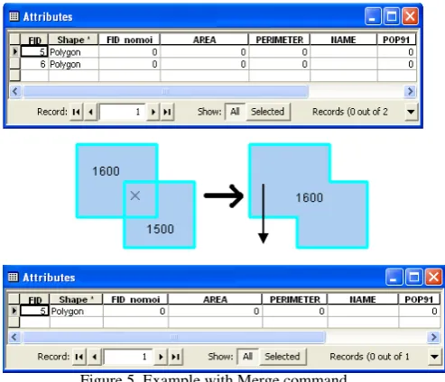The width and height of the screenshot is (445, 382).
Task: Click PERIMETER column header in bottom table
Action: (295, 299)
